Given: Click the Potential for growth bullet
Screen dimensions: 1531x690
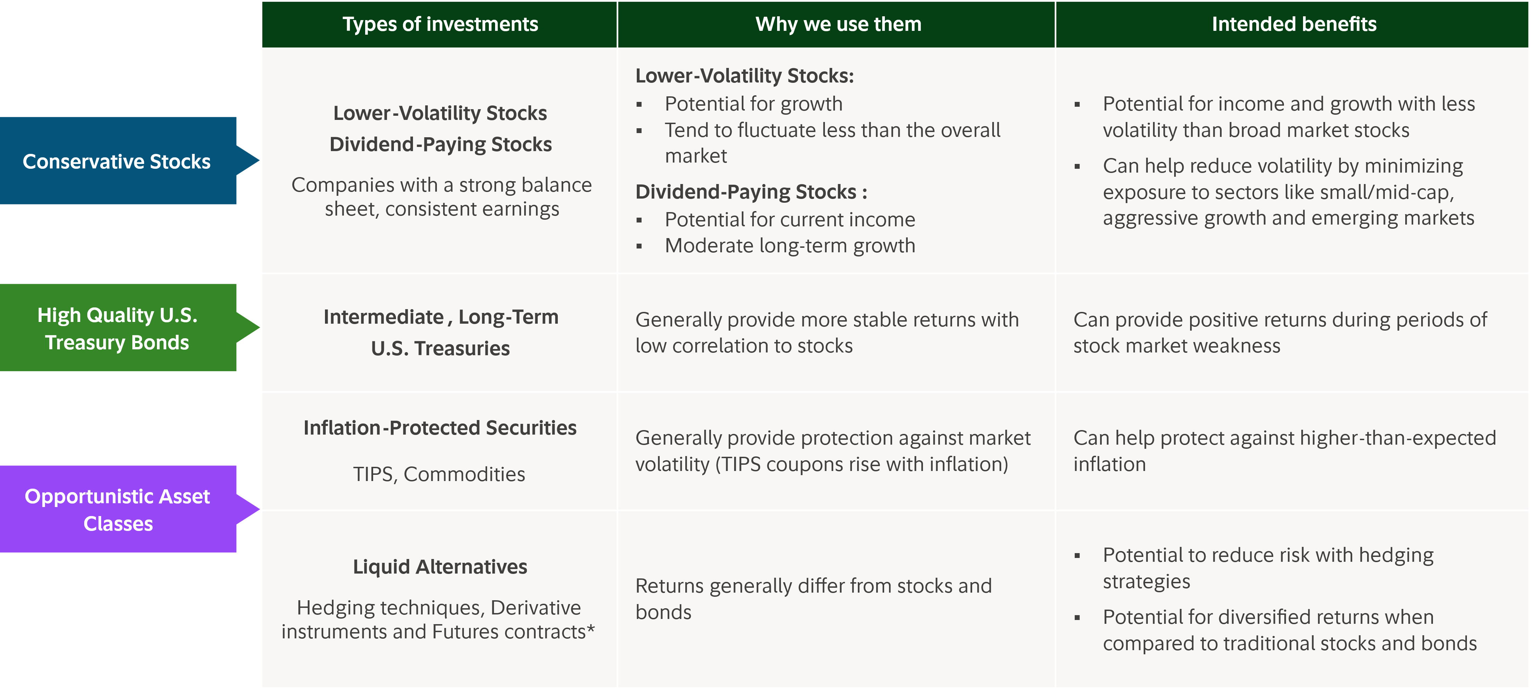Looking at the screenshot, I should (754, 104).
